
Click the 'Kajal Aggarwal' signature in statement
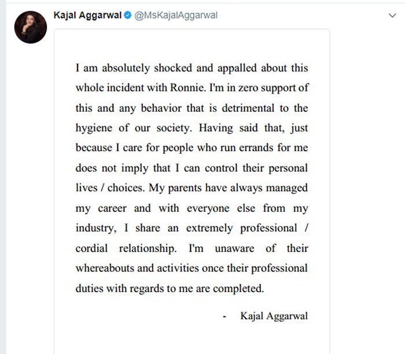point(274,316)
